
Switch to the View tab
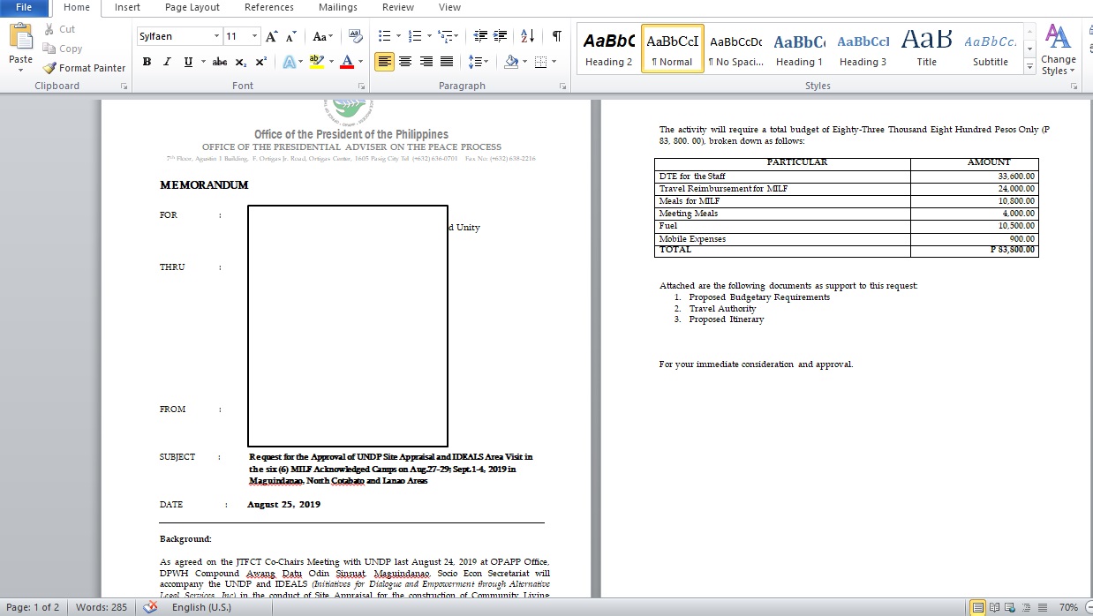pyautogui.click(x=449, y=7)
